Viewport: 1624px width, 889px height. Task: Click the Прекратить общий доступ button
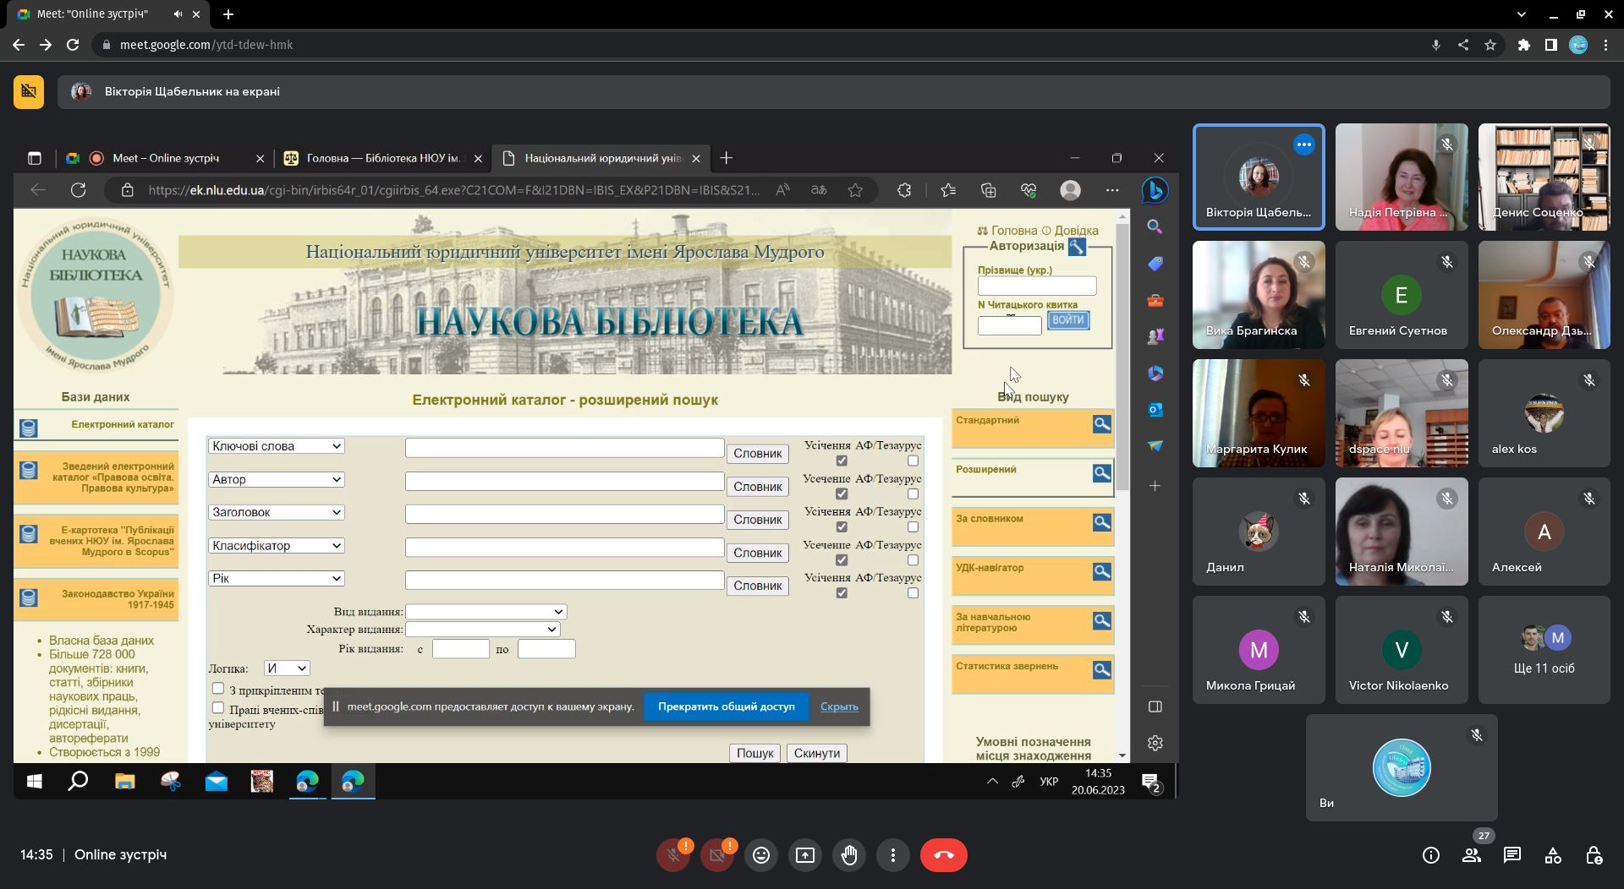click(x=726, y=706)
